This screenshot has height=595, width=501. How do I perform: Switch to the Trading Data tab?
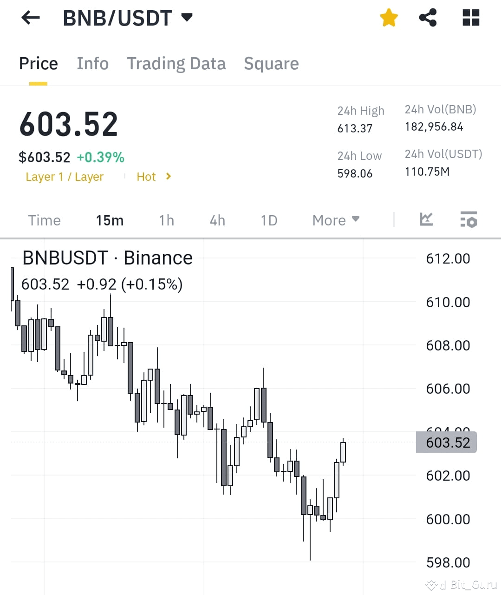176,64
